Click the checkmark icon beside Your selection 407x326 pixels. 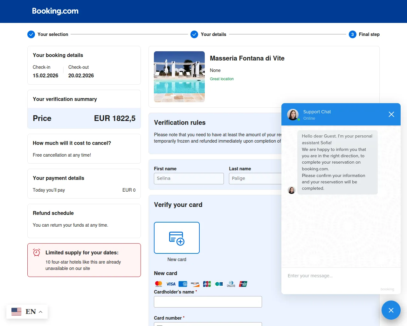31,34
